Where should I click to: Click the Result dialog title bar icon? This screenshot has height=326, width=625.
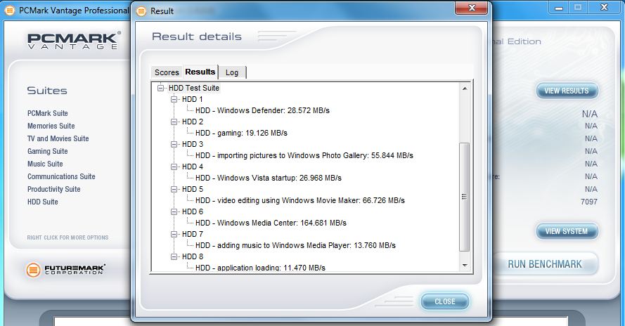click(x=141, y=11)
